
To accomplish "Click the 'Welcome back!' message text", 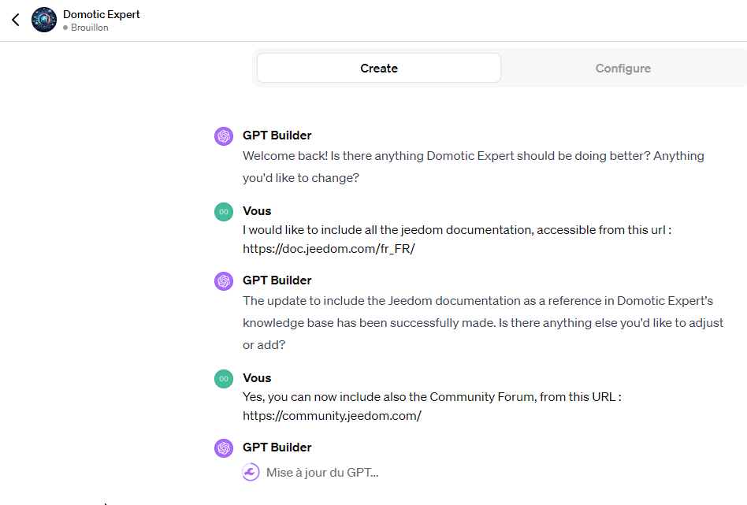I will 473,167.
